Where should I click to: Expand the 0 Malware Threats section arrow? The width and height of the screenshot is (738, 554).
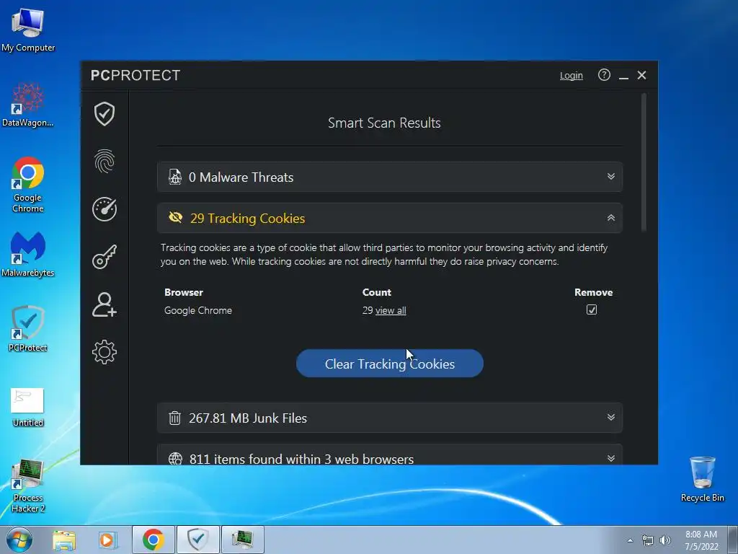pyautogui.click(x=611, y=176)
